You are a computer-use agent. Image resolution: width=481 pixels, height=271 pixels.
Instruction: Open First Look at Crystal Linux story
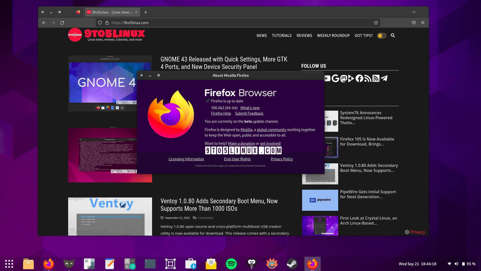tap(368, 221)
